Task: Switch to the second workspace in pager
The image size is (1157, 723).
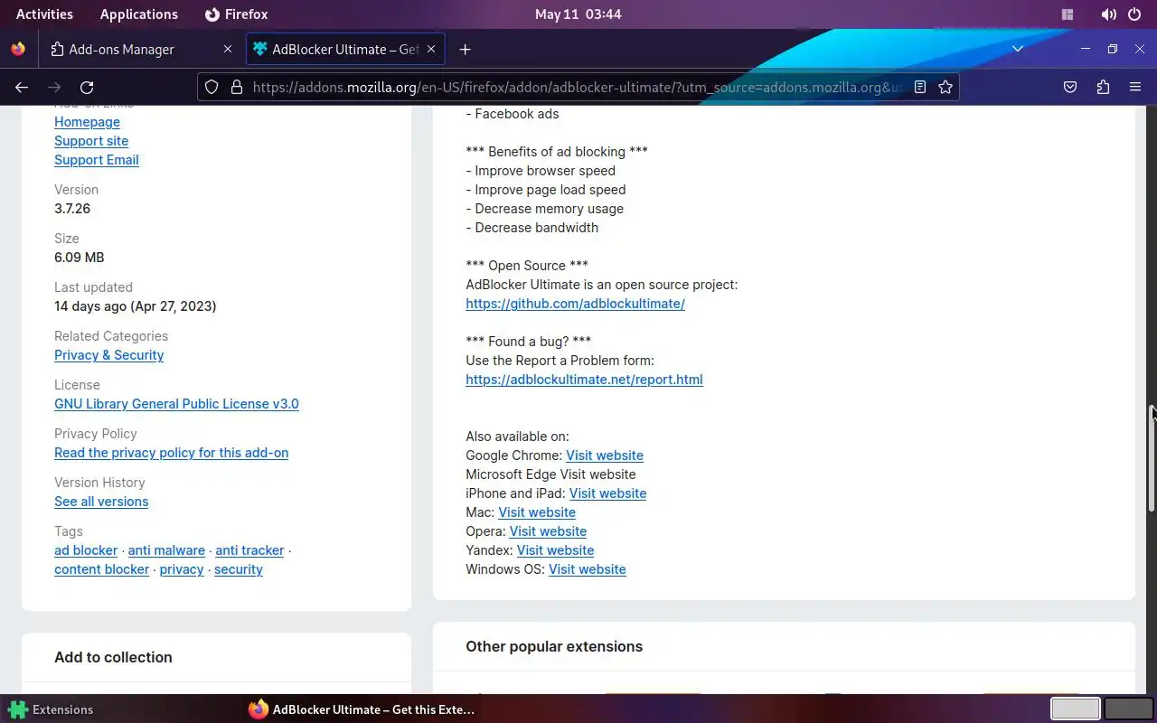Action: 1129,709
